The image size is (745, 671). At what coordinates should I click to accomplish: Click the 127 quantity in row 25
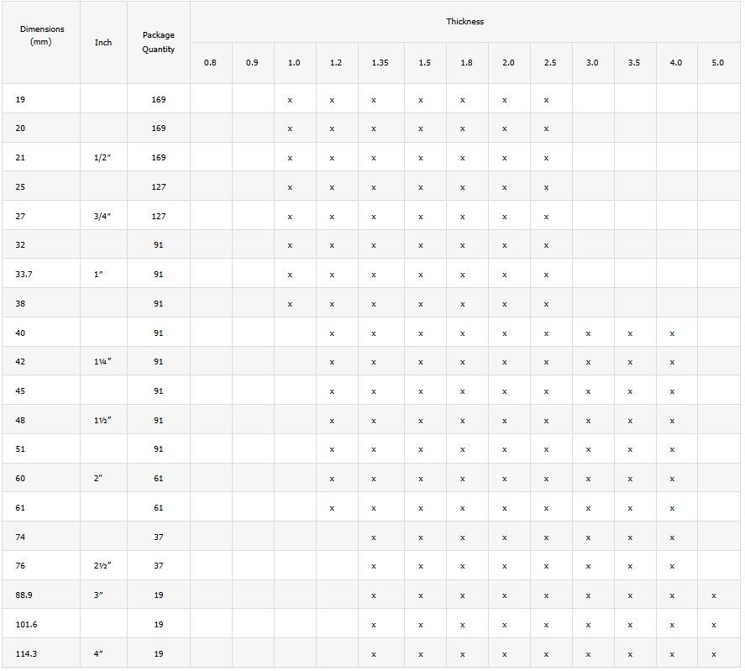[x=158, y=187]
